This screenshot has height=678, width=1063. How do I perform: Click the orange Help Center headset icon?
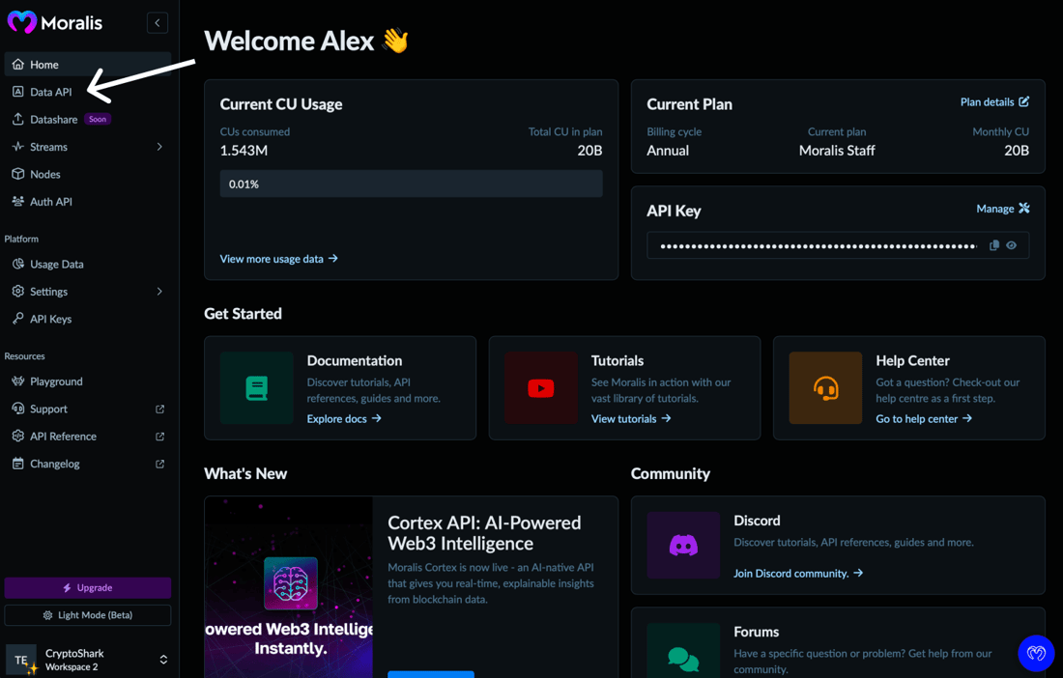tap(825, 388)
